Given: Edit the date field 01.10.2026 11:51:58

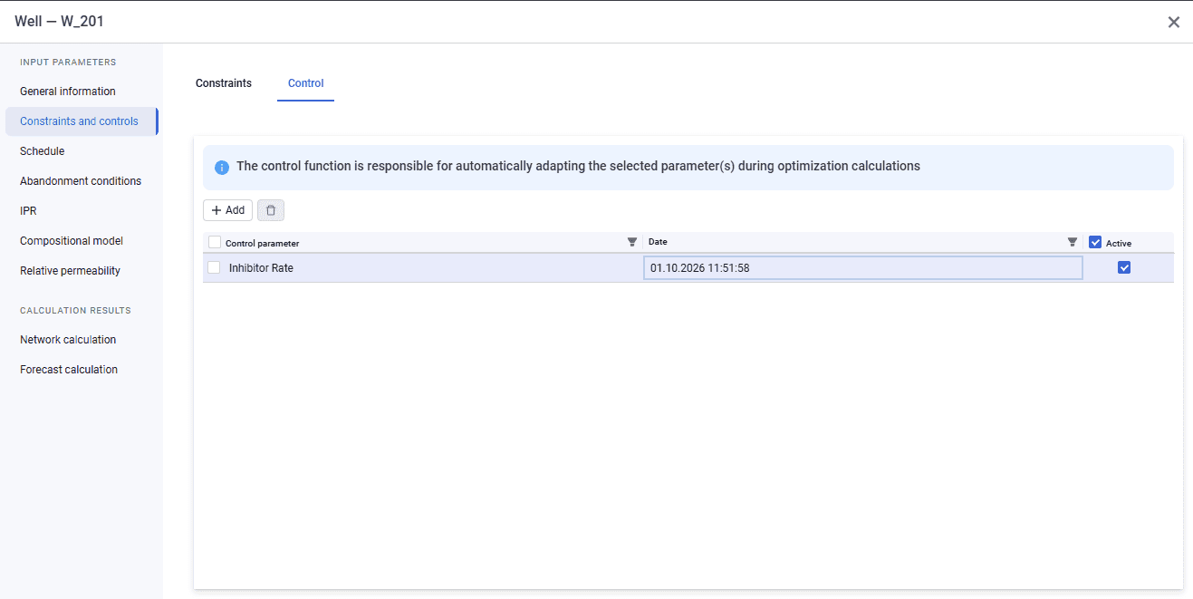Looking at the screenshot, I should pos(862,267).
